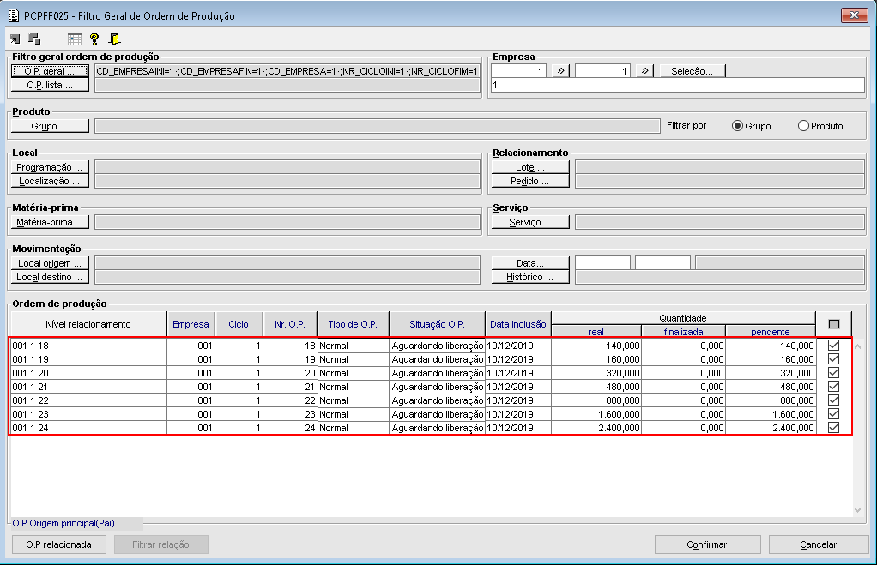Select the Produto radio button
This screenshot has height=565, width=877.
803,126
